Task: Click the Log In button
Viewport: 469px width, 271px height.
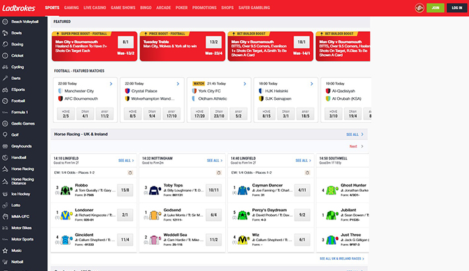Action: pos(456,8)
